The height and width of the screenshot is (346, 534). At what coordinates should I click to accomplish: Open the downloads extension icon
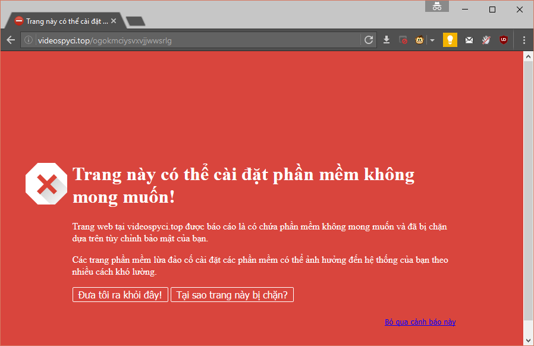pos(386,40)
